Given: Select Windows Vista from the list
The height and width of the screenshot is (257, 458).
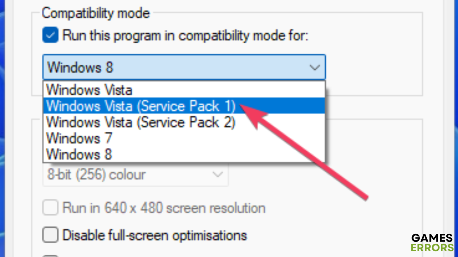Looking at the screenshot, I should tap(89, 90).
